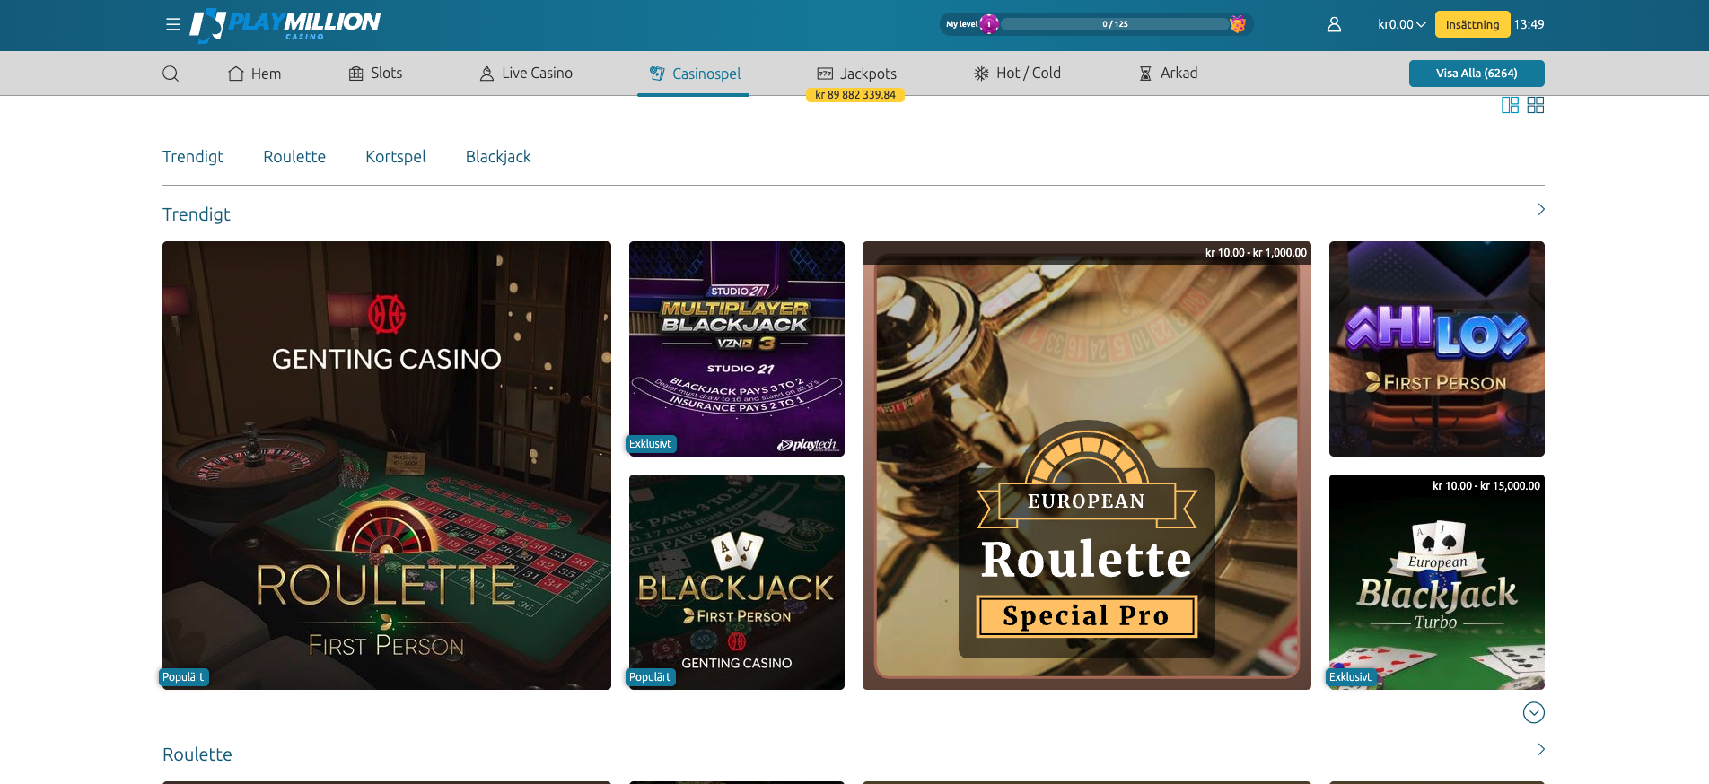Jump to Roulette category link
The height and width of the screenshot is (784, 1709).
click(x=294, y=157)
